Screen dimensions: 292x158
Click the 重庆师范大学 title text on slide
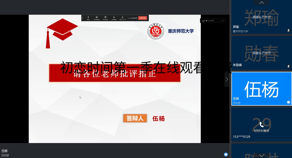181,31
